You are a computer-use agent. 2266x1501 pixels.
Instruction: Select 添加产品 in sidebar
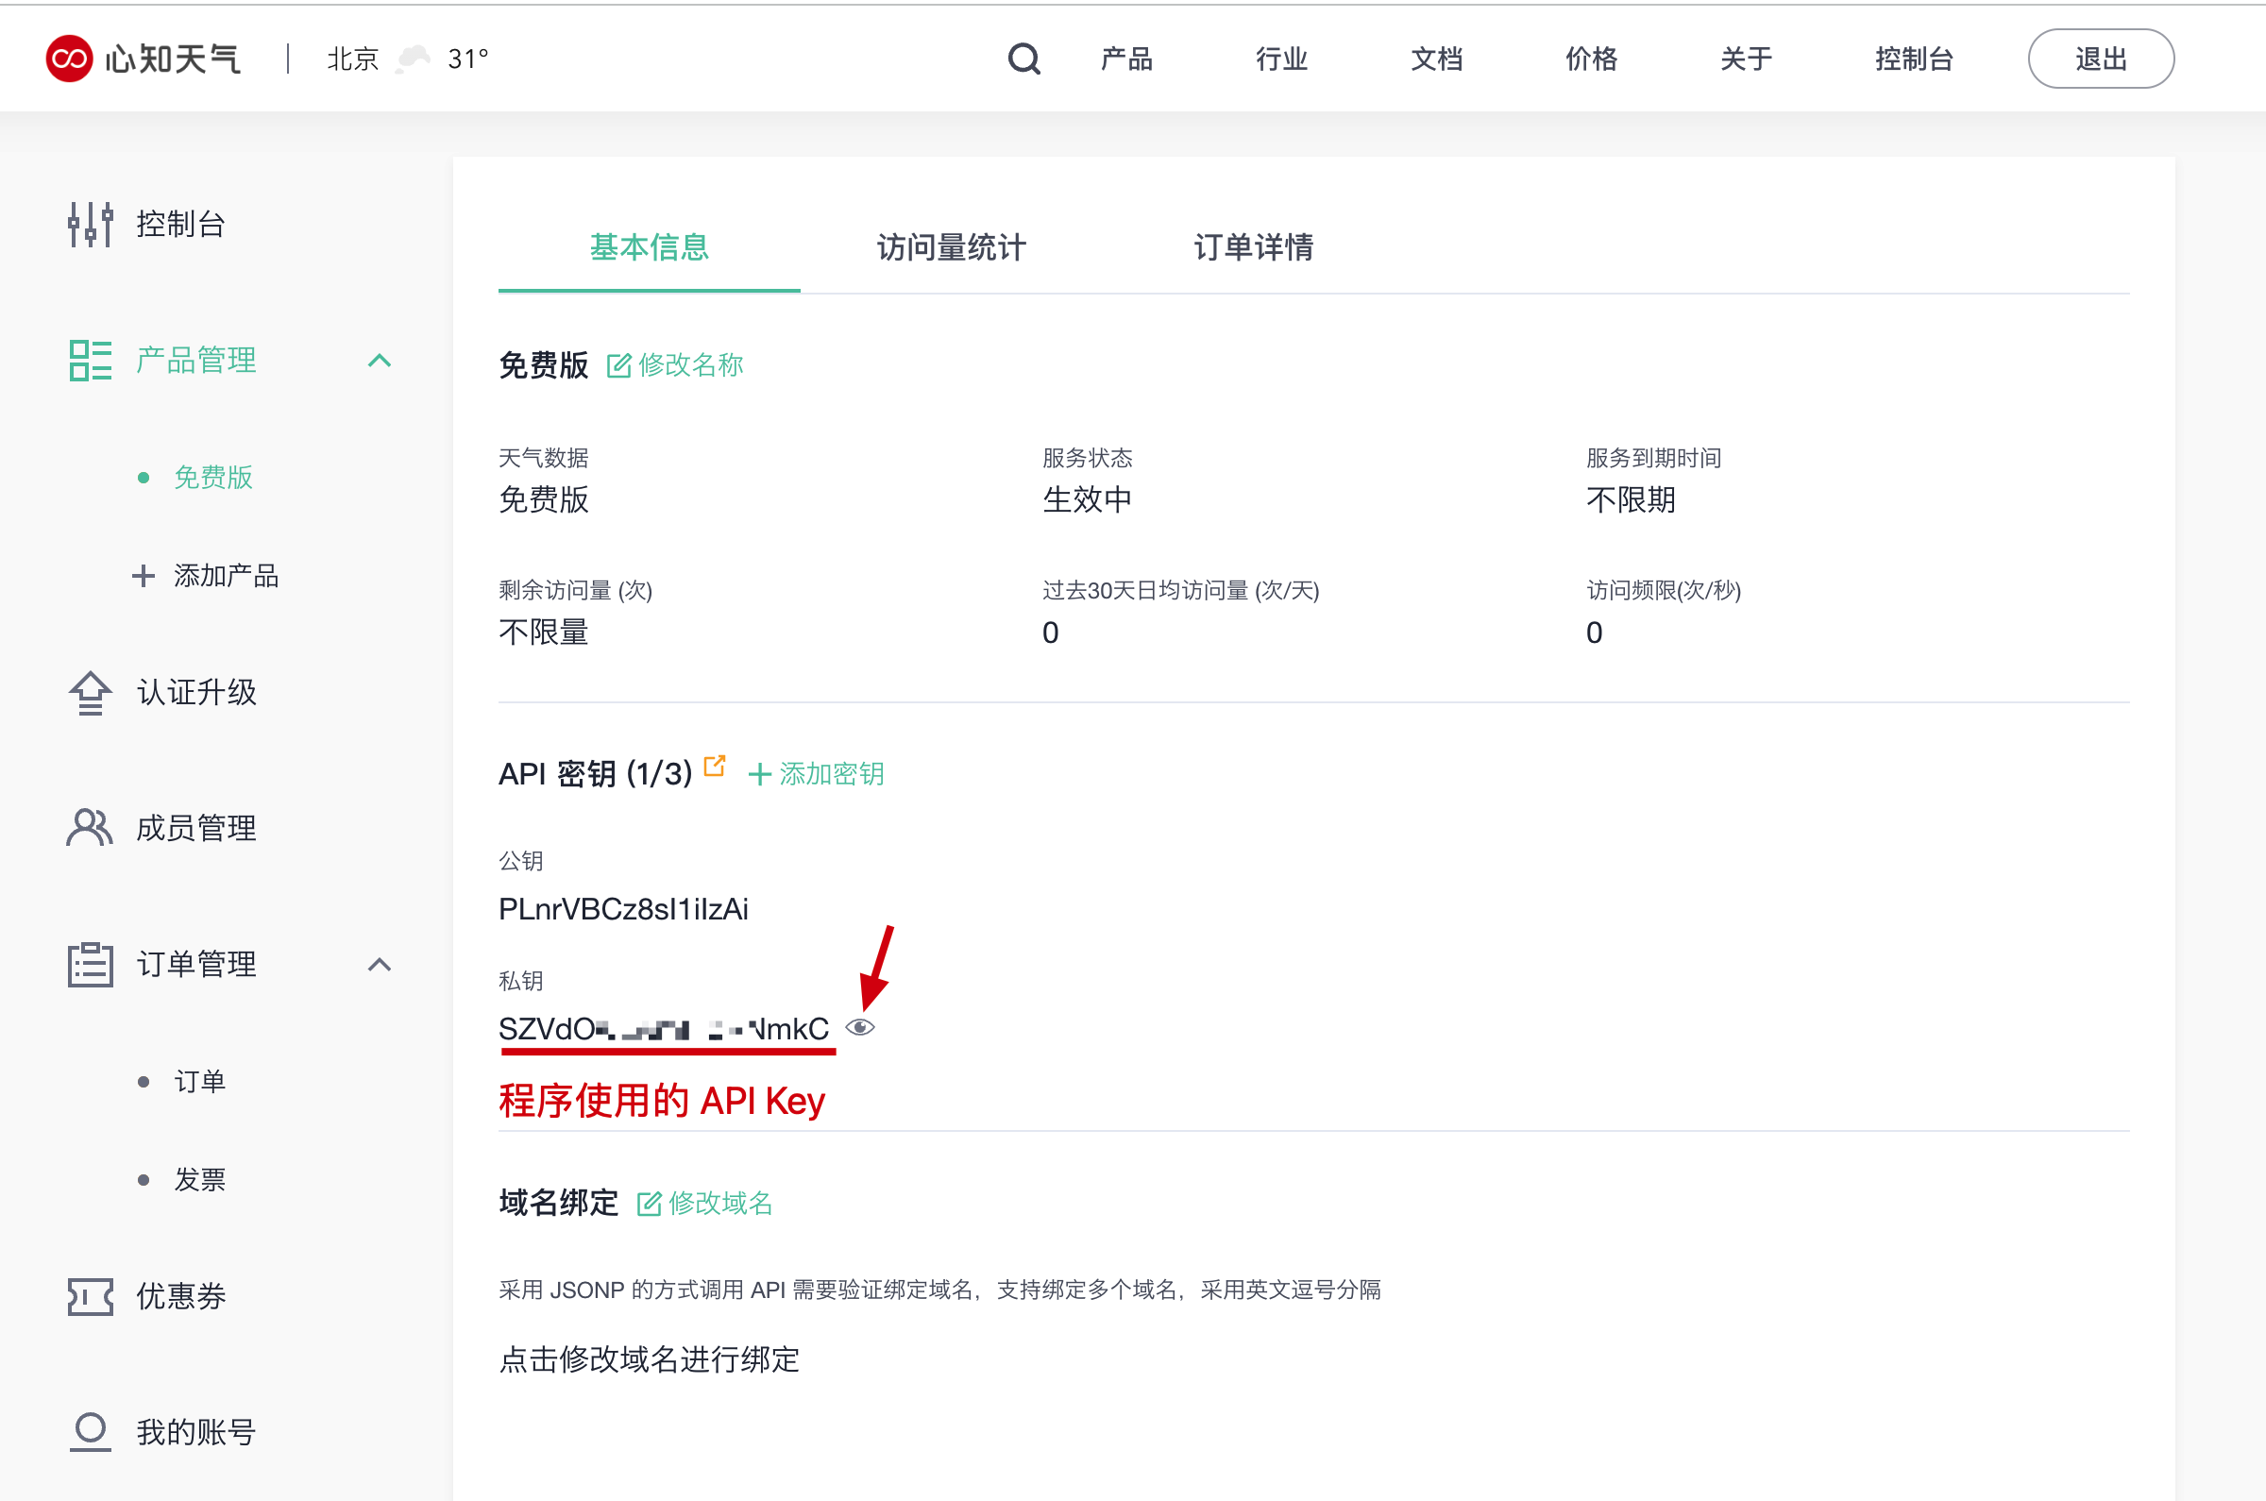coord(226,575)
